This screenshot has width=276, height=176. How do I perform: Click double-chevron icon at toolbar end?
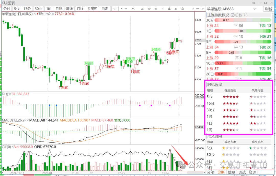tap(203, 9)
